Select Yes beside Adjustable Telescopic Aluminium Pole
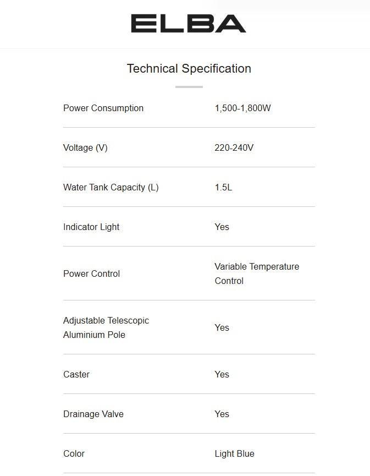Image resolution: width=370 pixels, height=476 pixels. point(222,328)
